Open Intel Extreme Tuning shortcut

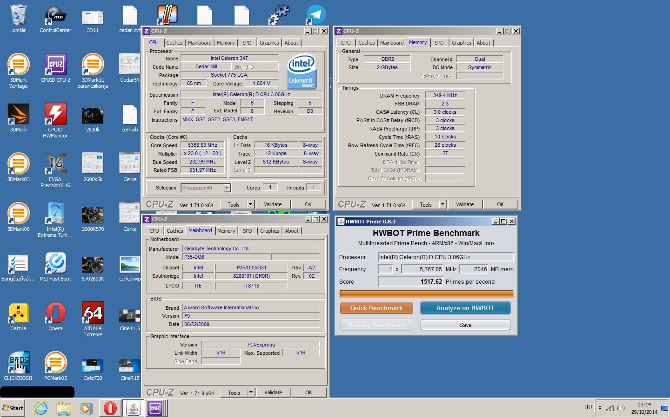(x=55, y=213)
